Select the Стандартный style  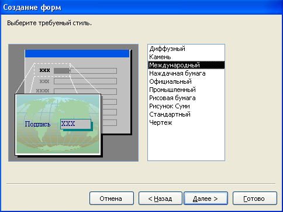coord(186,114)
